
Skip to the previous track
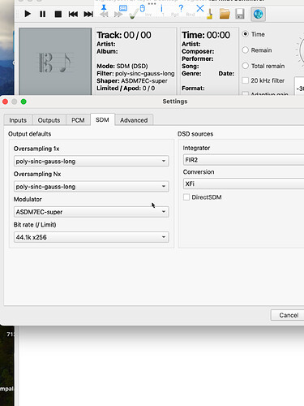[x=73, y=14]
